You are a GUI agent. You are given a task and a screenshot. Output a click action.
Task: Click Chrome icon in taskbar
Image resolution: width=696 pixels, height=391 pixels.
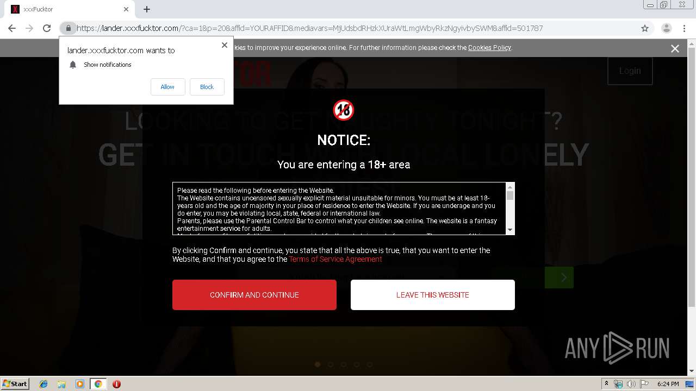(98, 384)
